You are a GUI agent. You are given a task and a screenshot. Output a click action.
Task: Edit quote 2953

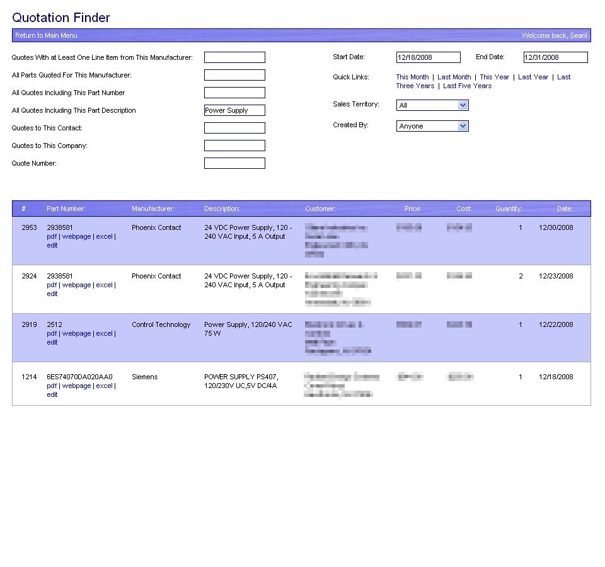(x=52, y=245)
